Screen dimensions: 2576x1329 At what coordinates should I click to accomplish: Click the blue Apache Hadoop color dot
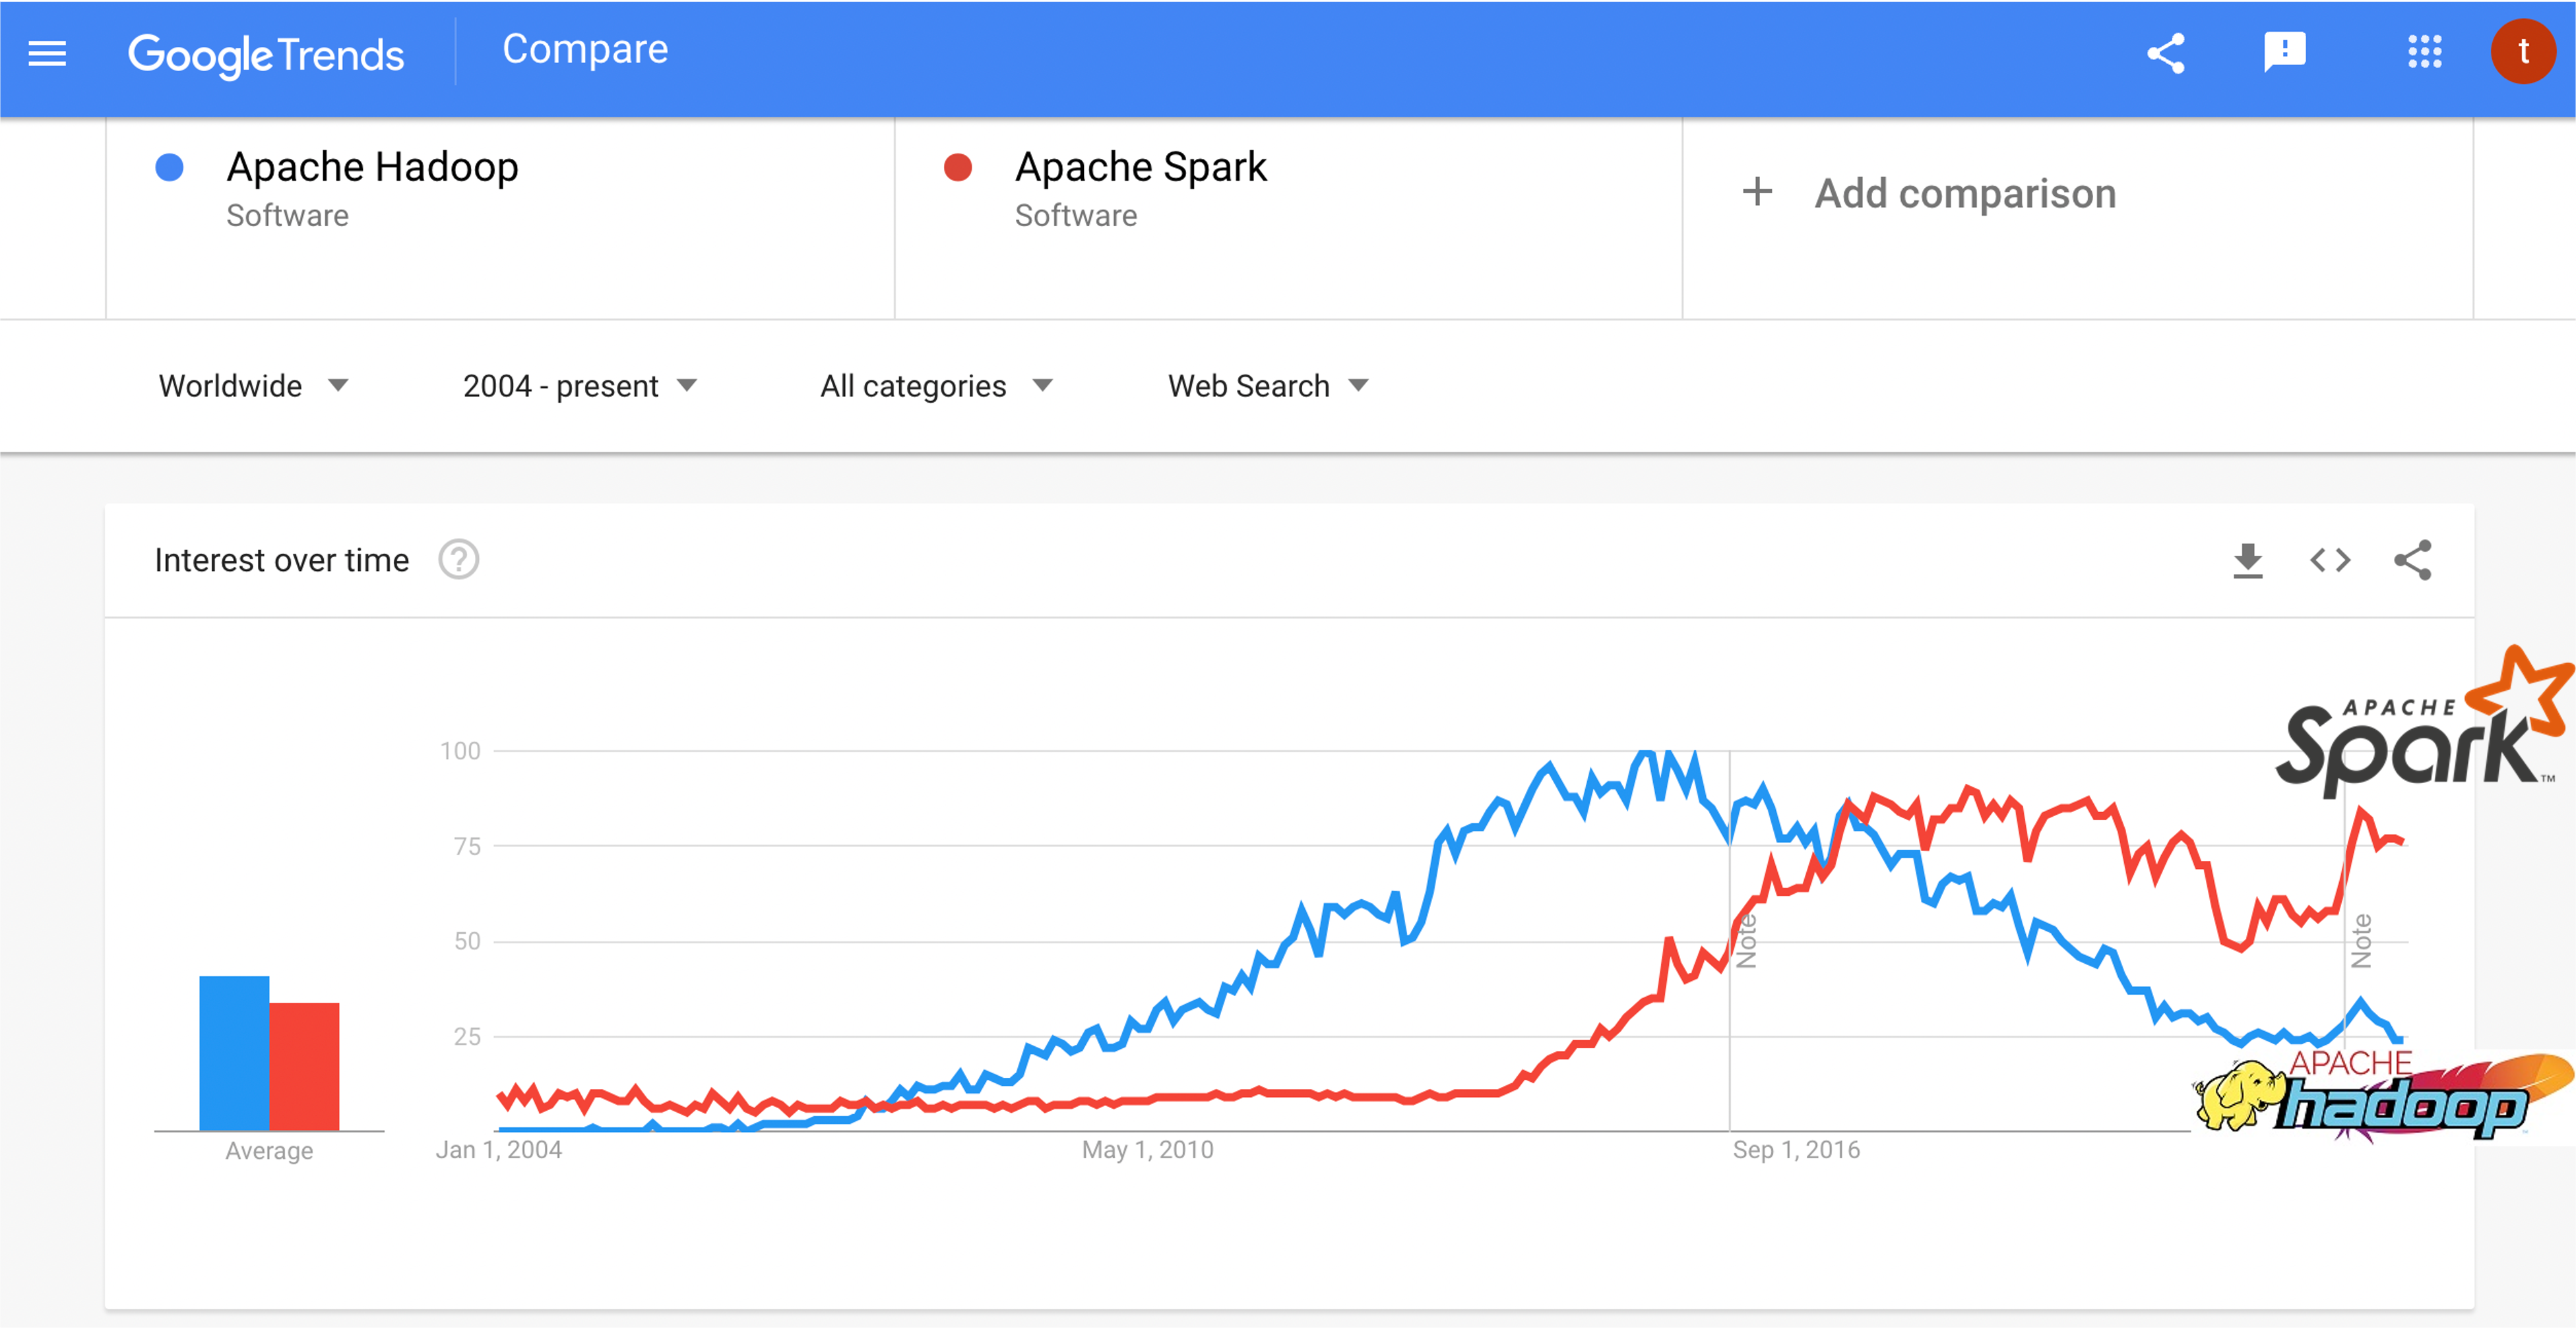pos(170,168)
